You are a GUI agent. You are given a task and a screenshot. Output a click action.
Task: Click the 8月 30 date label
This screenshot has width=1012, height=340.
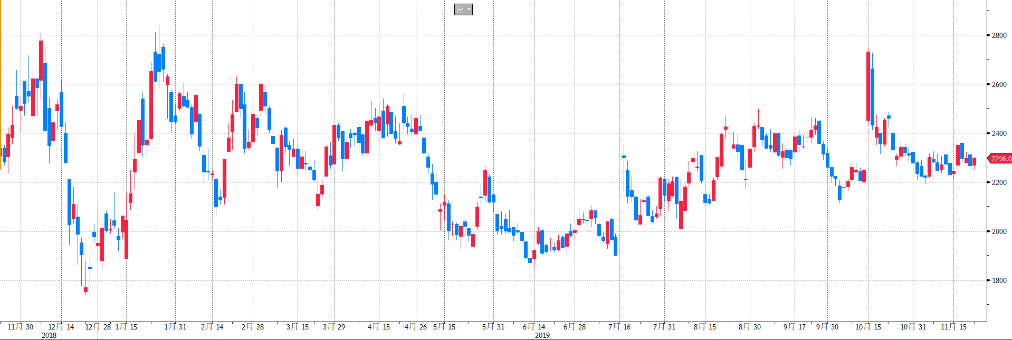tap(750, 327)
